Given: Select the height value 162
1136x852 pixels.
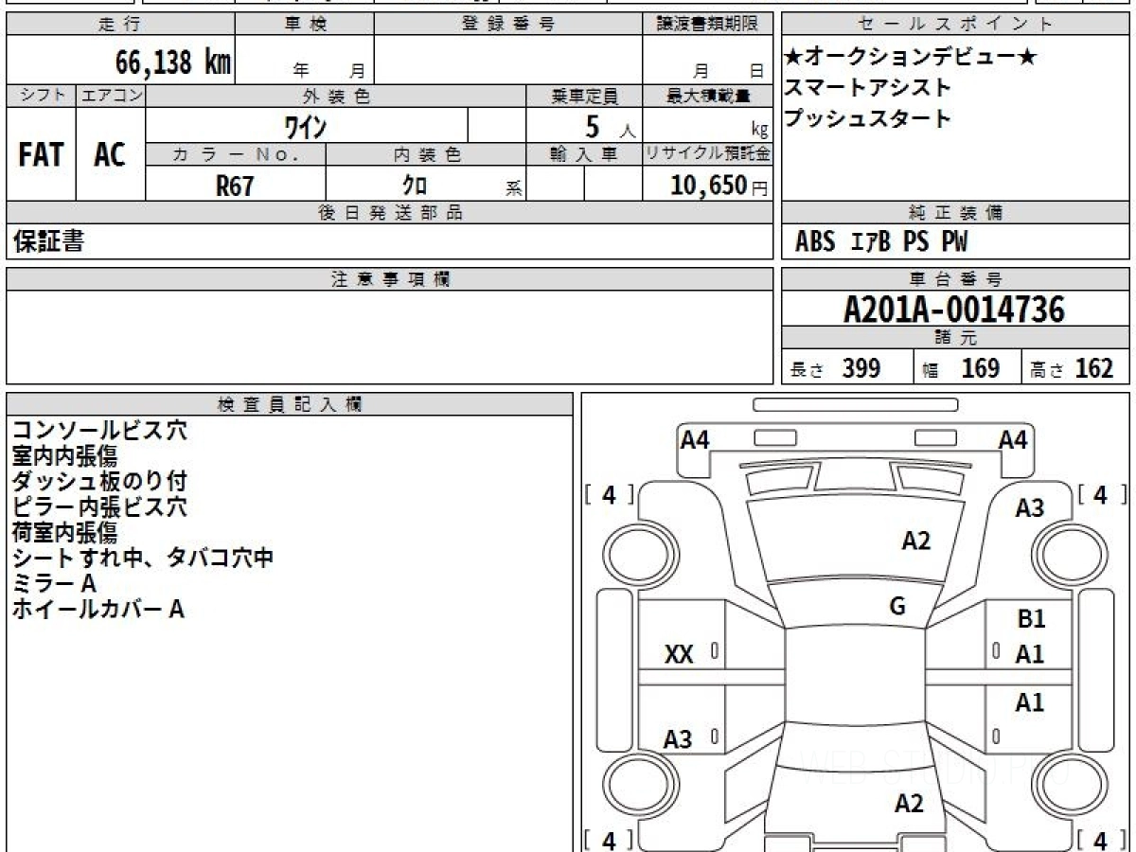Looking at the screenshot, I should [1094, 368].
